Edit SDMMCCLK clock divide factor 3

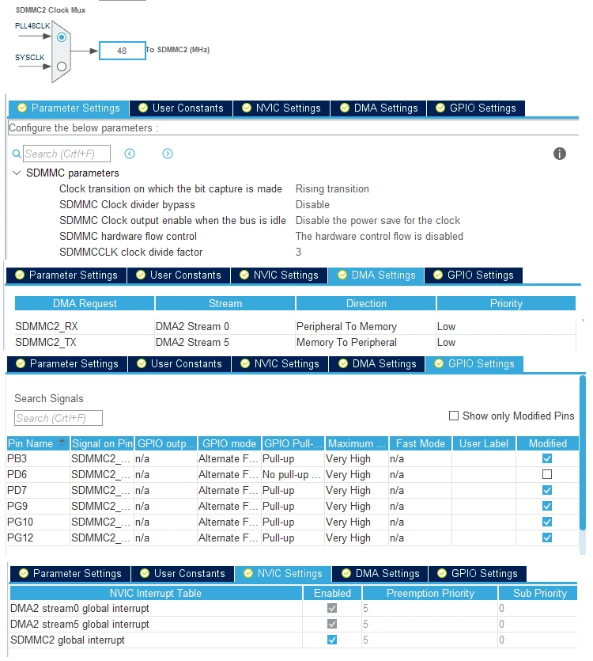[298, 252]
